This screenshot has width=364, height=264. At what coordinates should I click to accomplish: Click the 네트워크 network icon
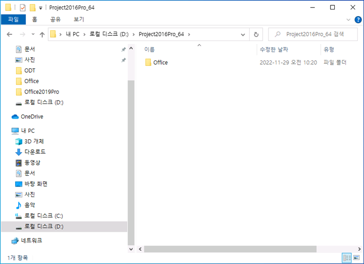tap(15, 241)
